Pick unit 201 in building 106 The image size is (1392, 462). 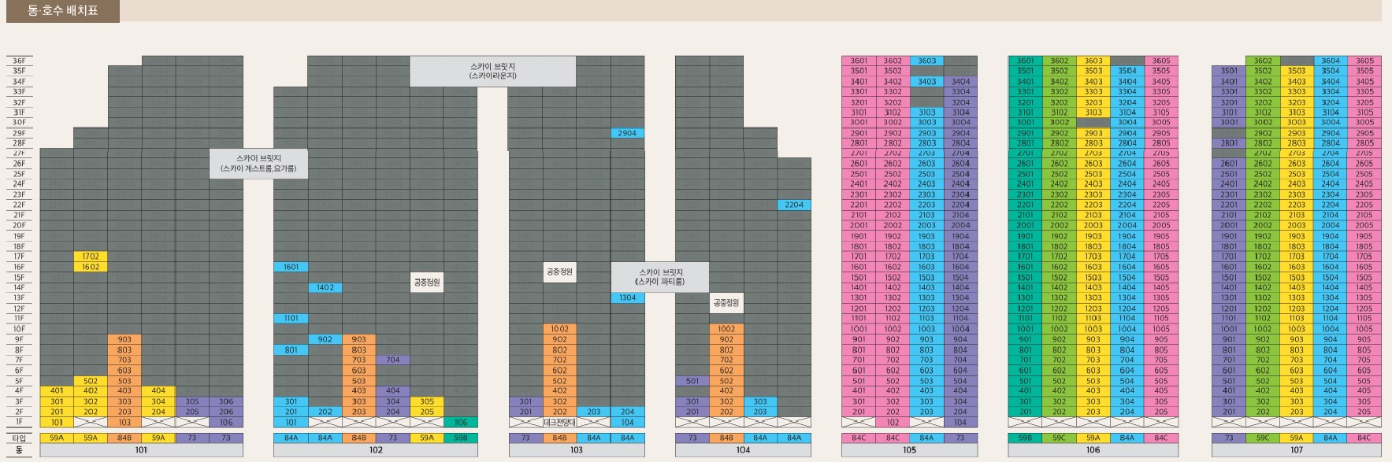[x=1026, y=412]
